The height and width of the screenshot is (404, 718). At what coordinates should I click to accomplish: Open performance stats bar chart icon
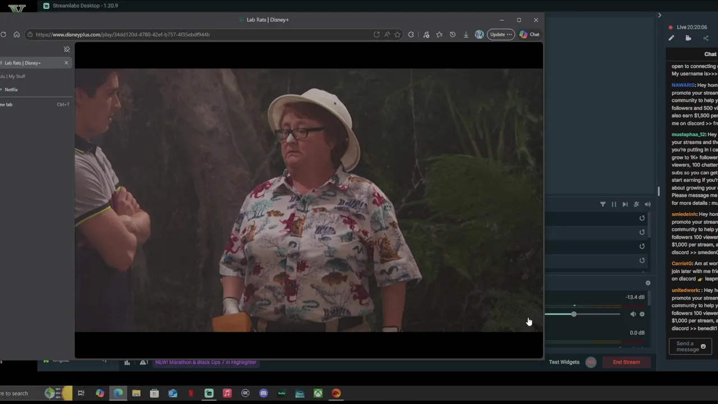click(x=127, y=362)
